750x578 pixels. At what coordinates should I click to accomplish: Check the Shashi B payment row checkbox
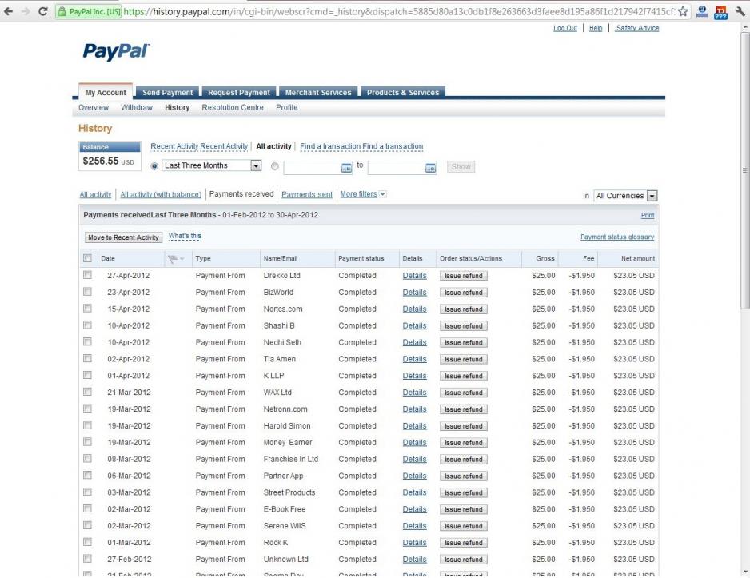[x=87, y=325]
